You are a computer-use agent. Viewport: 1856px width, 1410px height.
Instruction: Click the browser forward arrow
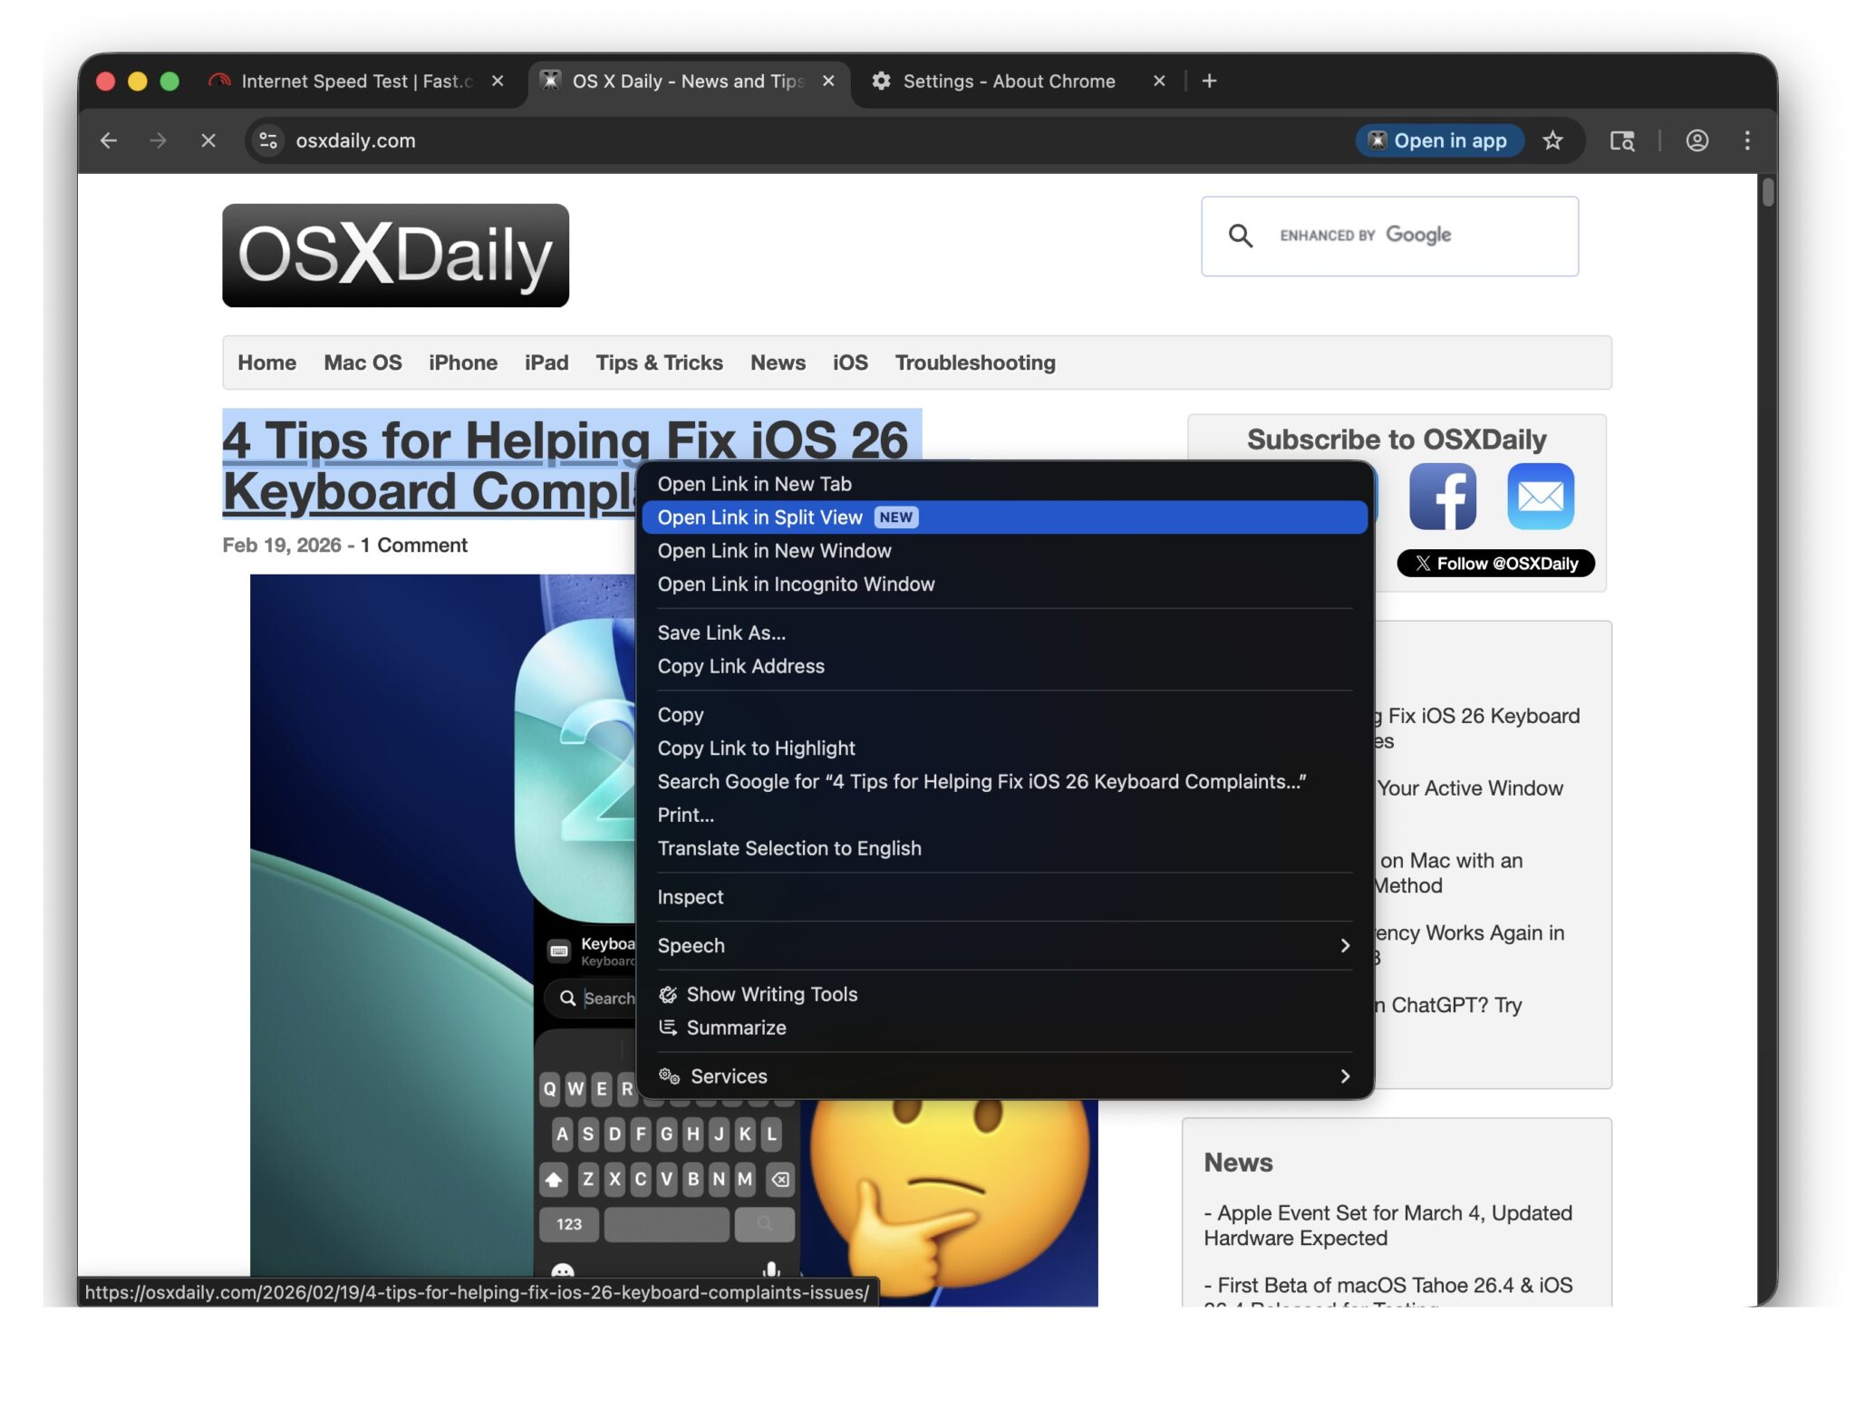tap(158, 140)
